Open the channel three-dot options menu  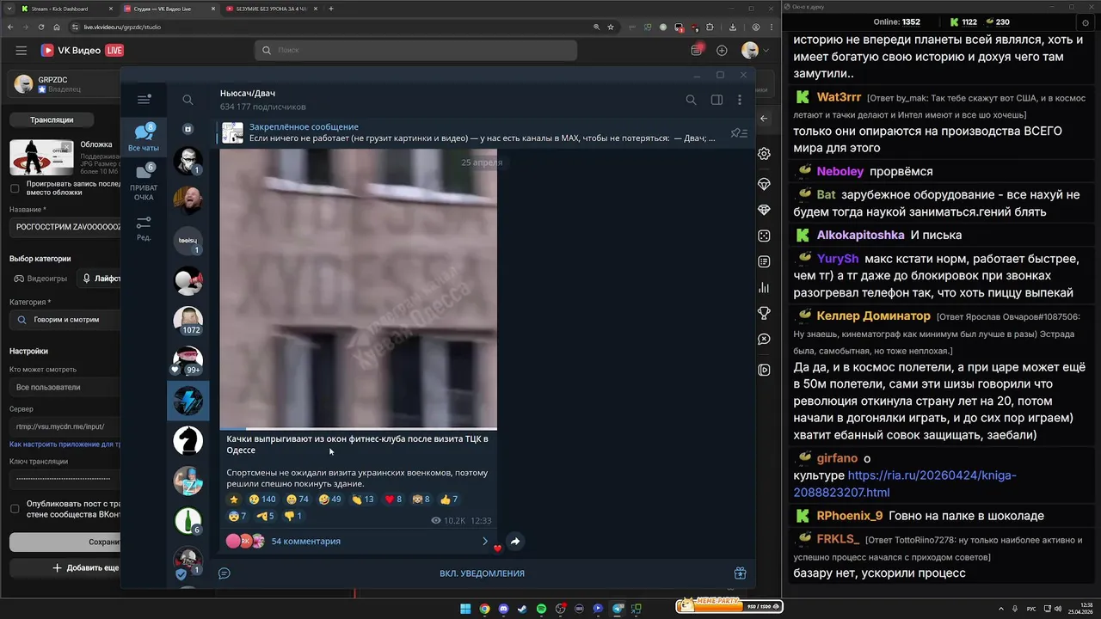coord(739,100)
